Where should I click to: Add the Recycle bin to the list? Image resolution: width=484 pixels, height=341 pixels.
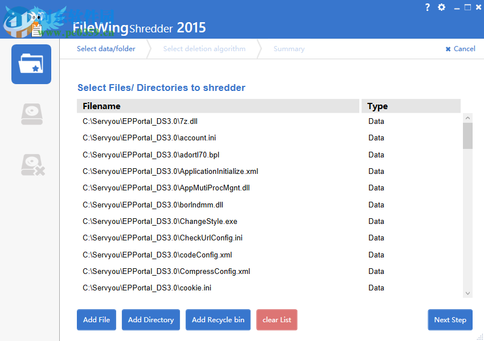tap(218, 319)
